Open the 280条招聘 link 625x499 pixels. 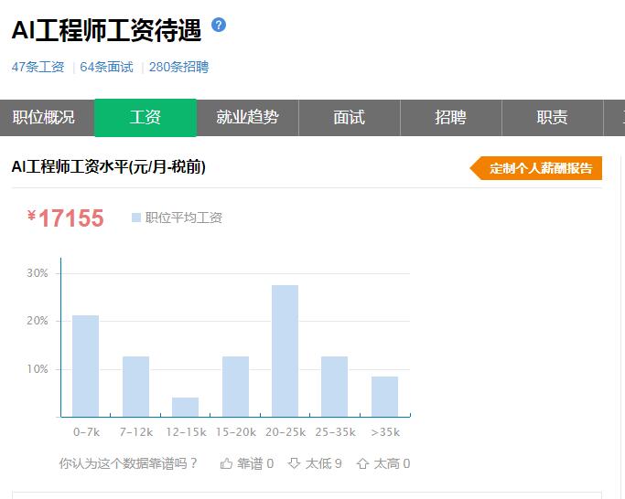(179, 67)
